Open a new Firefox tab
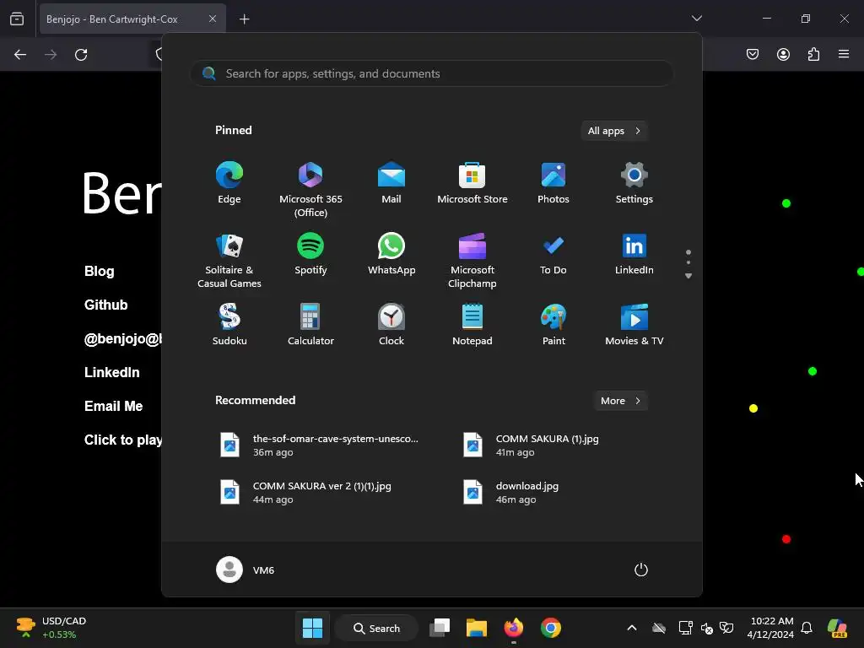The height and width of the screenshot is (648, 864). pos(244,19)
